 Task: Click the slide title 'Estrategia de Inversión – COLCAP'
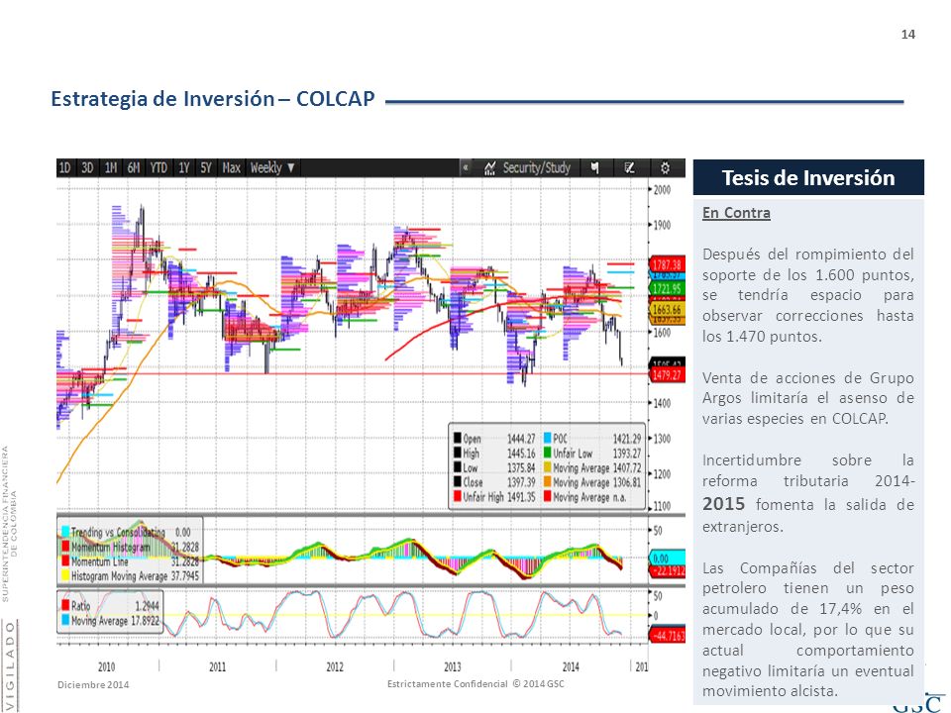click(x=213, y=99)
